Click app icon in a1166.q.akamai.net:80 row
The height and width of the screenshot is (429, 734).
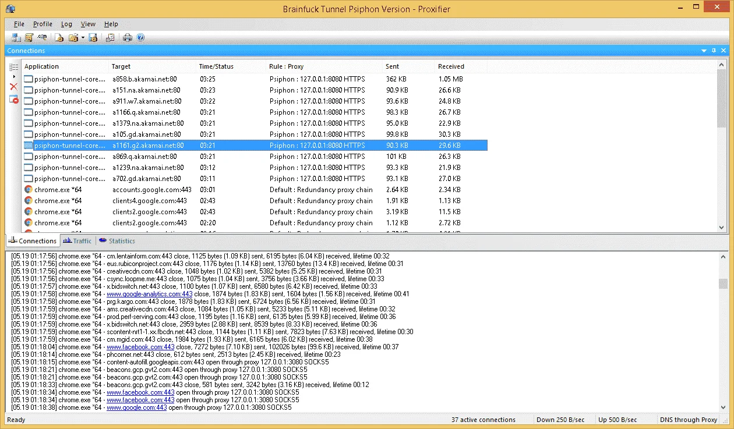(29, 112)
